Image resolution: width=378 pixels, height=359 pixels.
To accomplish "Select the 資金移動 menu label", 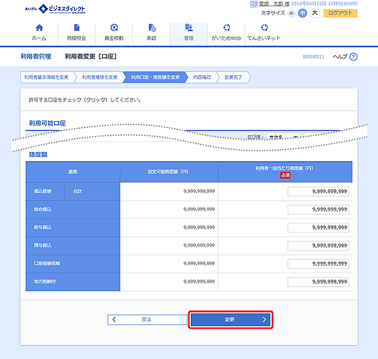I will pyautogui.click(x=114, y=38).
